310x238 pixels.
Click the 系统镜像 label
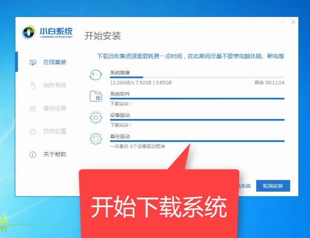[120, 73]
